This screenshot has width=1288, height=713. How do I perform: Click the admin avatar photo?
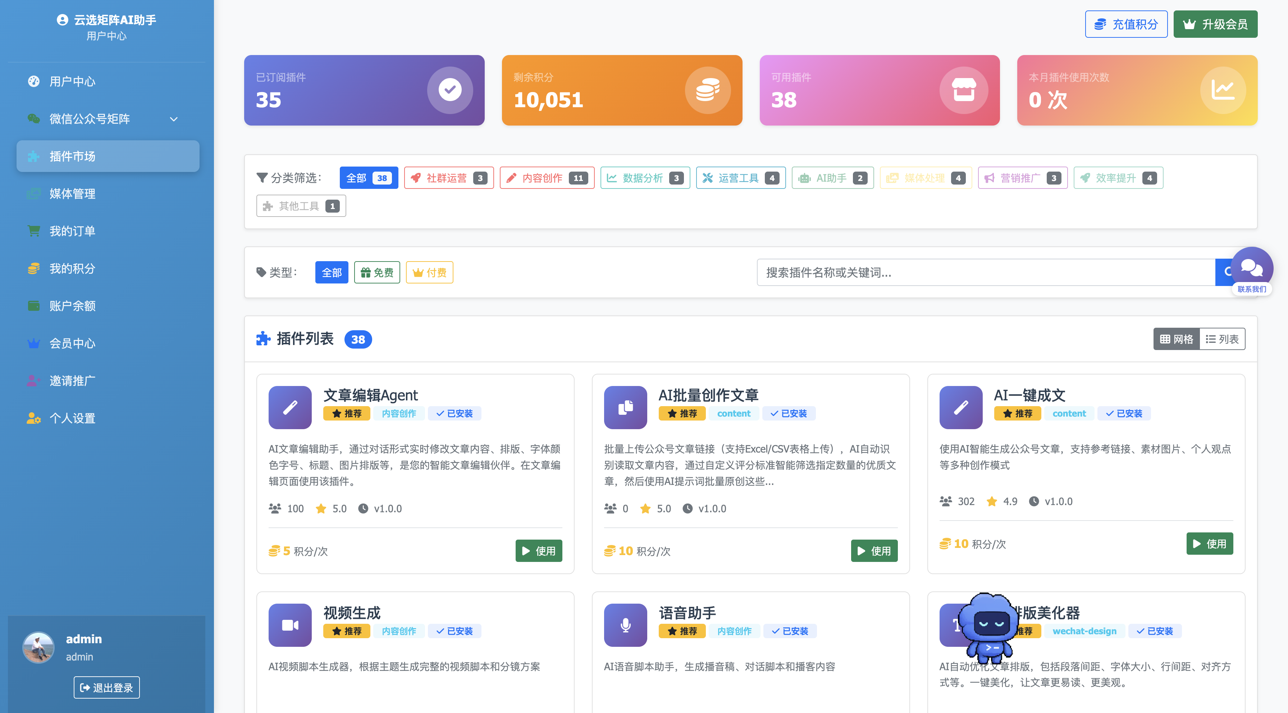point(38,648)
